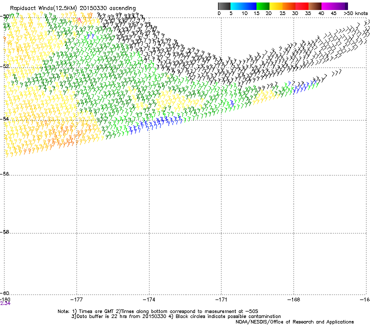Click the 'Rapidscat Winds(12.5KM)' title text
Screen dimensions: 370x325
point(43,8)
